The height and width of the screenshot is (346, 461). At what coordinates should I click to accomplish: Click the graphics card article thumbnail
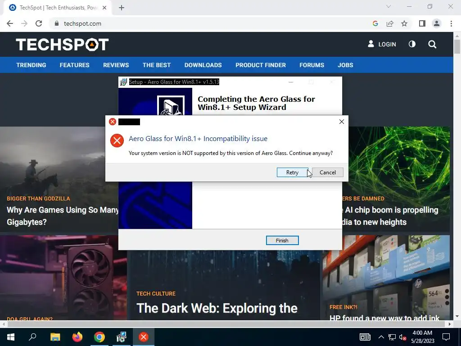tap(63, 278)
